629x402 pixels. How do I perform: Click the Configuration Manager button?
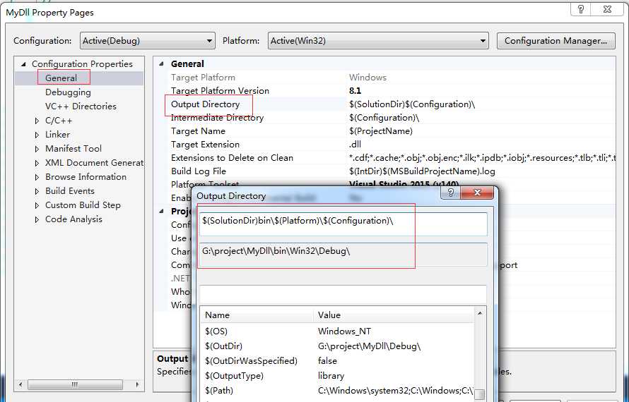click(x=555, y=41)
